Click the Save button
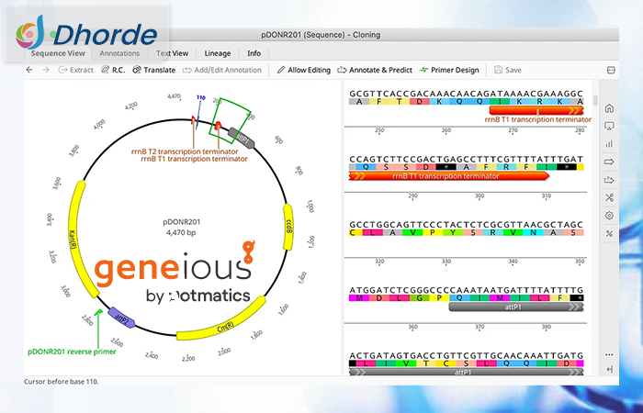 (x=508, y=70)
